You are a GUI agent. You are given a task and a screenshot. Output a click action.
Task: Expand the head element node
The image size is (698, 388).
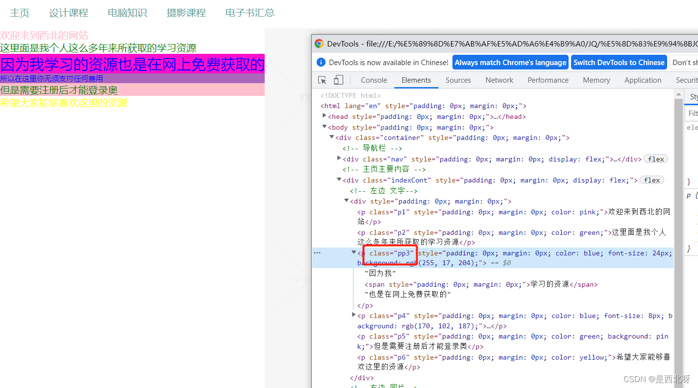coord(324,116)
